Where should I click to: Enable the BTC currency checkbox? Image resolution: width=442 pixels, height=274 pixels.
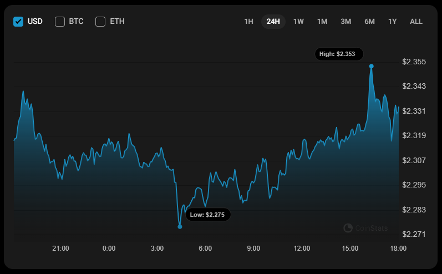[x=60, y=22]
